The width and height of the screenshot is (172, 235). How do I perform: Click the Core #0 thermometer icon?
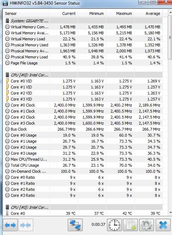click(7, 213)
